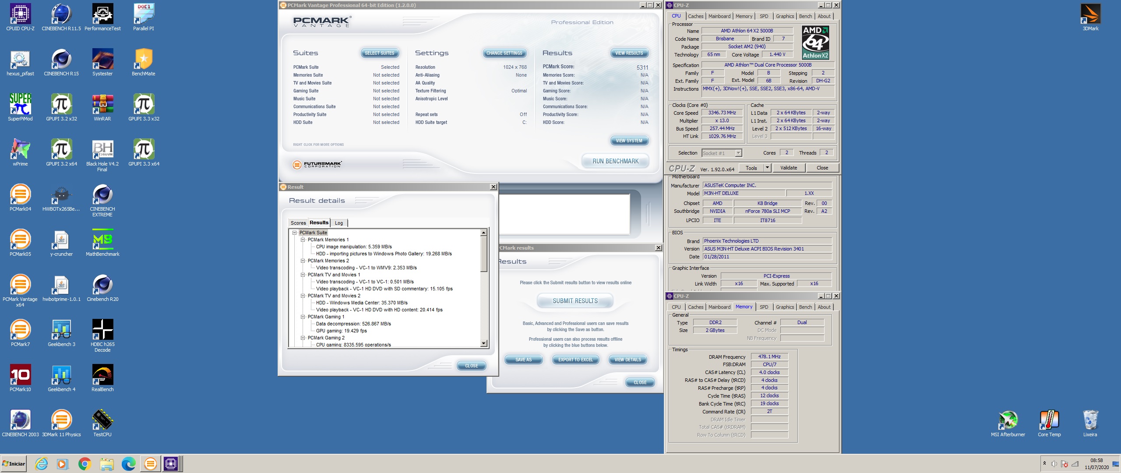Viewport: 1121px width, 473px height.
Task: Open Bench tab in lower CPU-Z window
Action: (x=805, y=307)
